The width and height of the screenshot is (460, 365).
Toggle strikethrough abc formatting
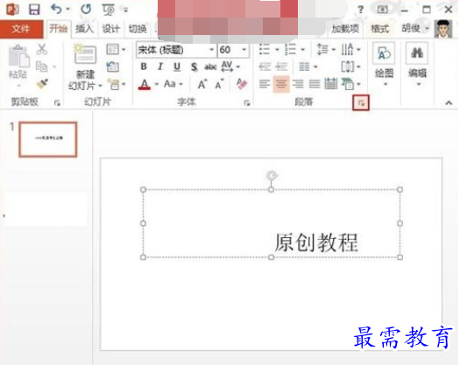[210, 67]
